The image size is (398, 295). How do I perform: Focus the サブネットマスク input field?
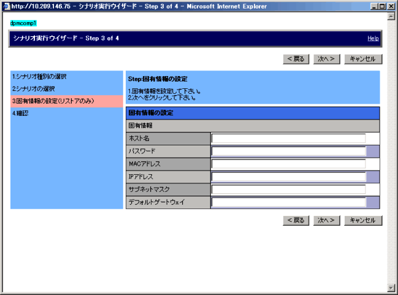click(x=289, y=190)
